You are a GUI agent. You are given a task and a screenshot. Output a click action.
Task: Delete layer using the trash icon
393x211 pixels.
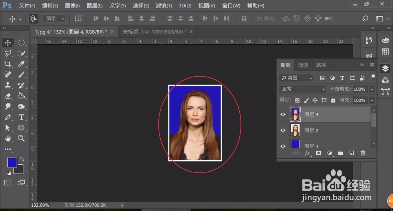[363, 153]
